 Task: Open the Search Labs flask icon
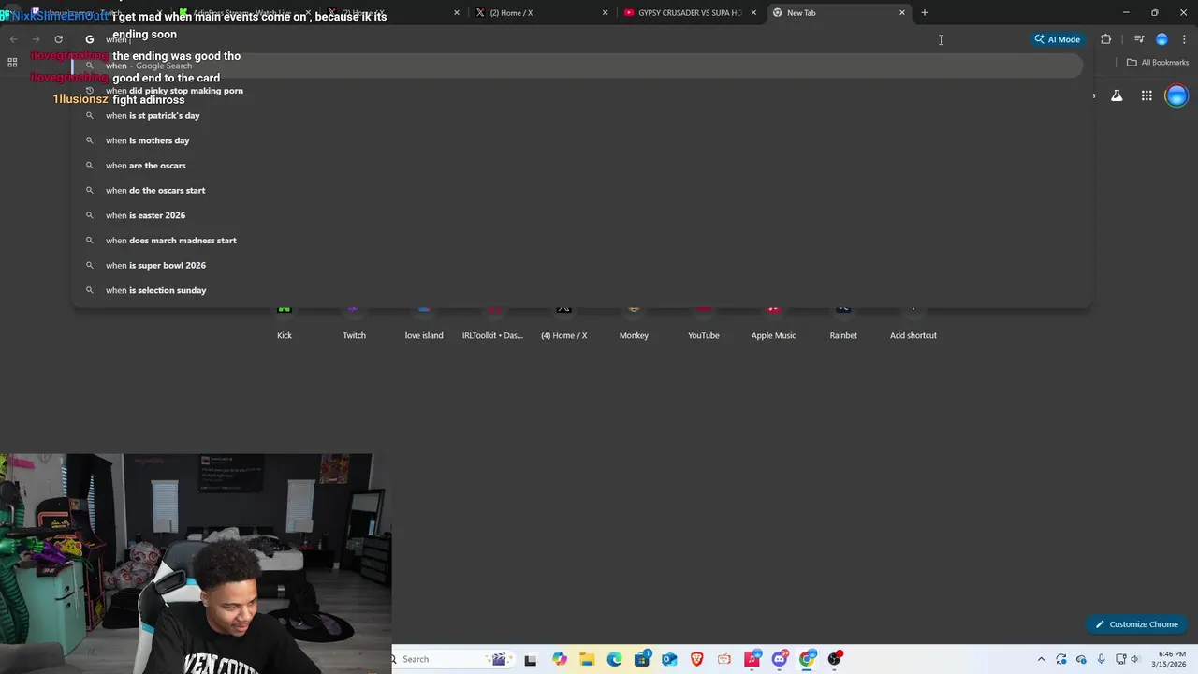[1117, 95]
